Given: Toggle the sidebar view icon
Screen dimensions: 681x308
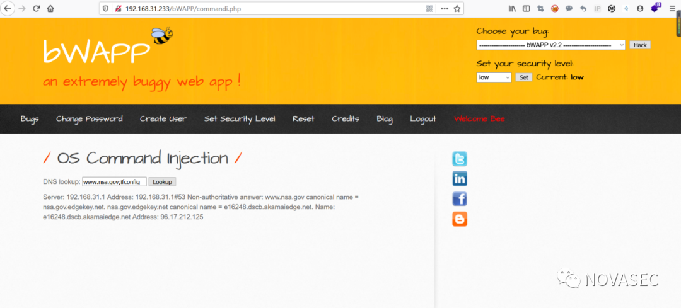Looking at the screenshot, I should coord(526,8).
